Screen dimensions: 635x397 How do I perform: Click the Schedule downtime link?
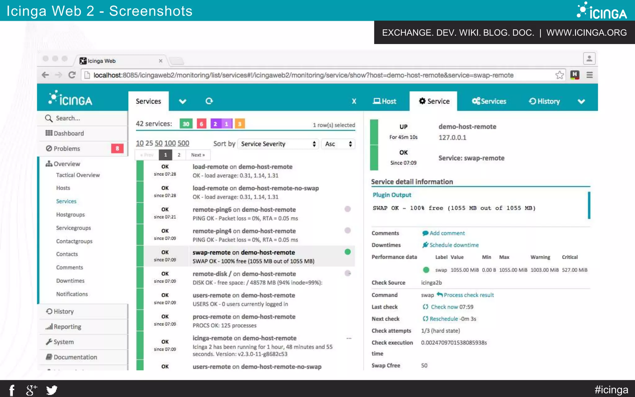454,245
